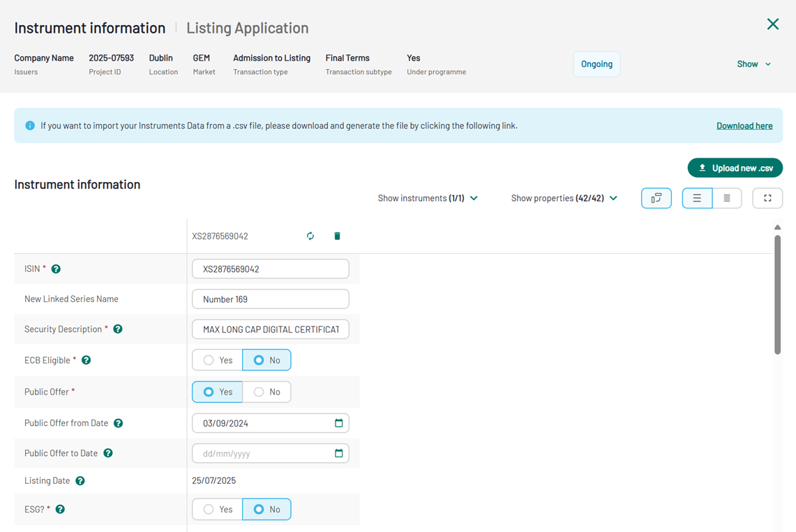Expand the Show properties dropdown
Viewport: 796px width, 532px height.
point(564,199)
